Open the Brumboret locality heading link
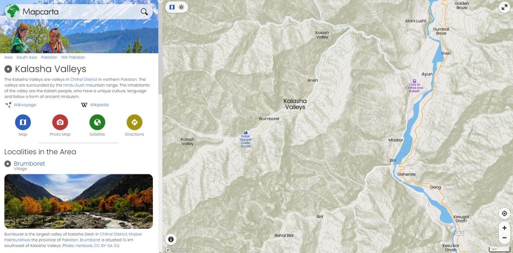Viewport: 513px width, 253px height. 30,164
